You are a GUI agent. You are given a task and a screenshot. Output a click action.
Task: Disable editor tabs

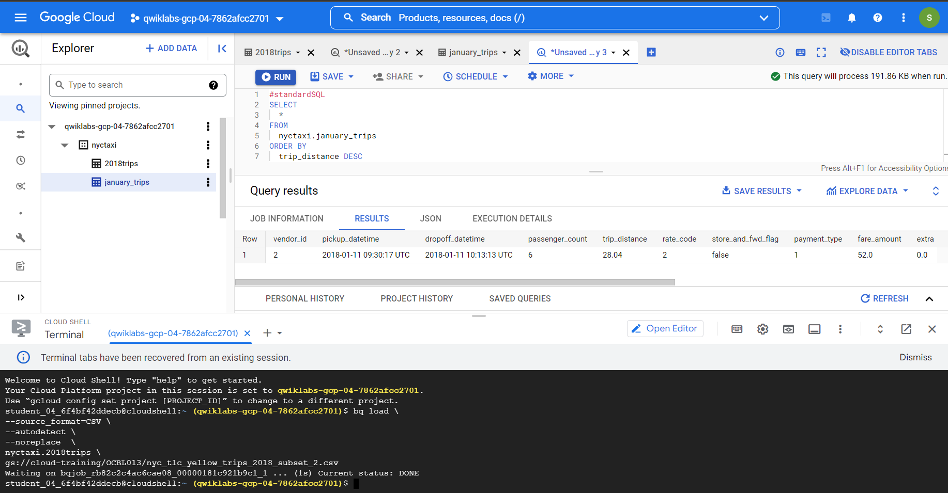click(x=889, y=52)
